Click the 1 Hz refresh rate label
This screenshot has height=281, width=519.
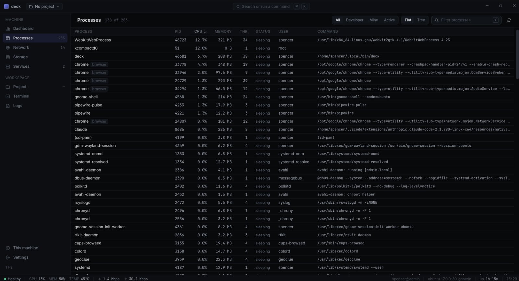click(9, 267)
